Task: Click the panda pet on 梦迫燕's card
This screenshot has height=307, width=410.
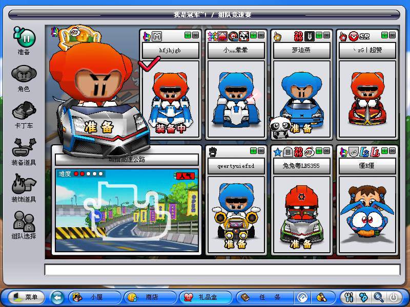Action: click(280, 127)
